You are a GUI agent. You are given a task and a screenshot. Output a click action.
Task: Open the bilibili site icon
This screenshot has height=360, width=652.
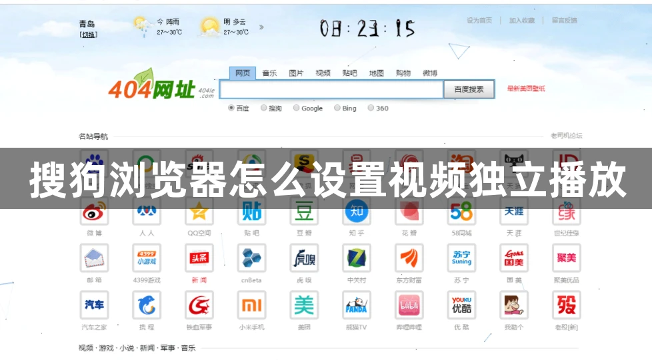409,305
